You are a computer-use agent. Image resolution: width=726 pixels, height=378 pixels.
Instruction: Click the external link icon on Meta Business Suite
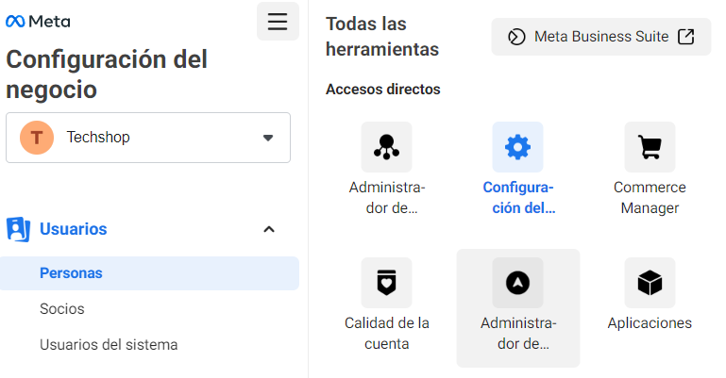(x=686, y=37)
